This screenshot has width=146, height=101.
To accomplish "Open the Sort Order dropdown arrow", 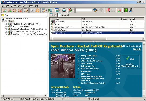I will tap(53, 10).
